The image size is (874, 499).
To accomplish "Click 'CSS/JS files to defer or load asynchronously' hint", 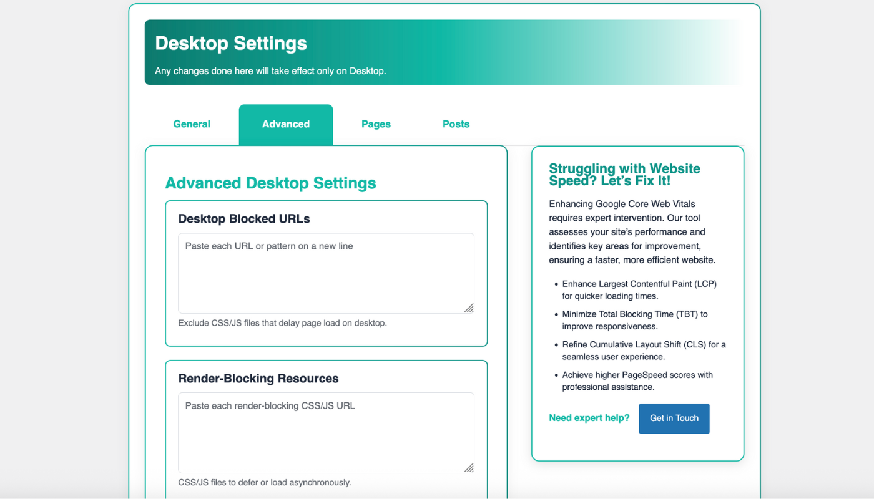I will pyautogui.click(x=265, y=483).
